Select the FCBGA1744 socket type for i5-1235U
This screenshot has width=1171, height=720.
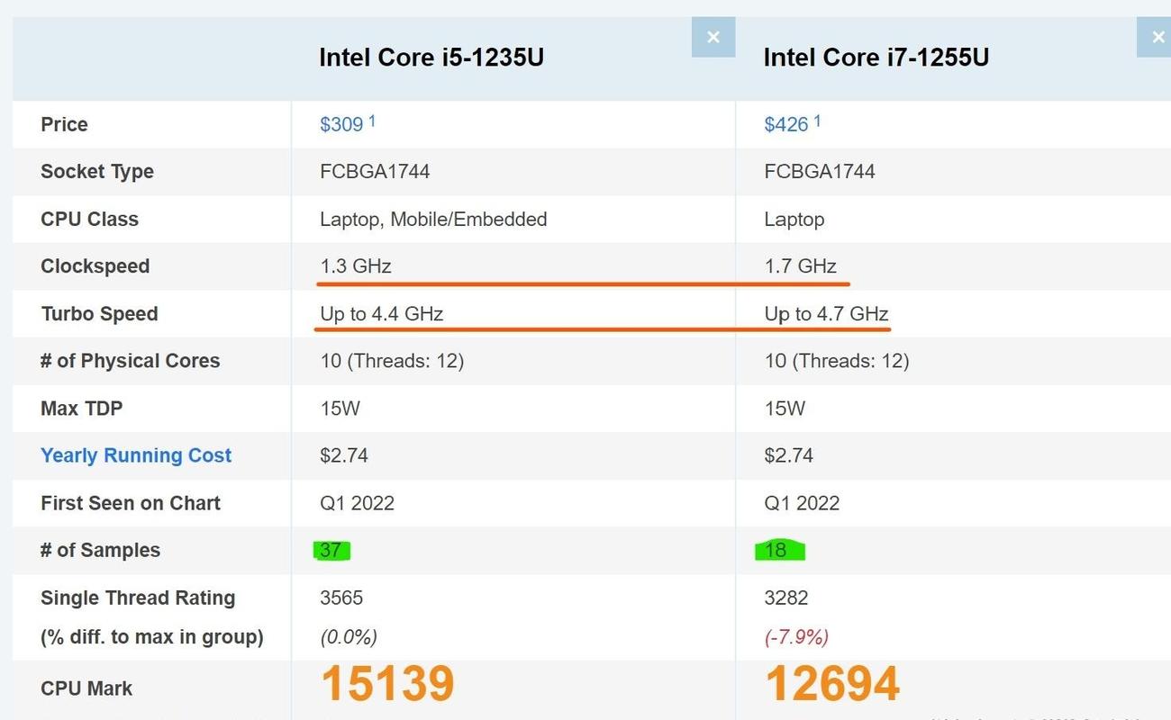tap(372, 171)
